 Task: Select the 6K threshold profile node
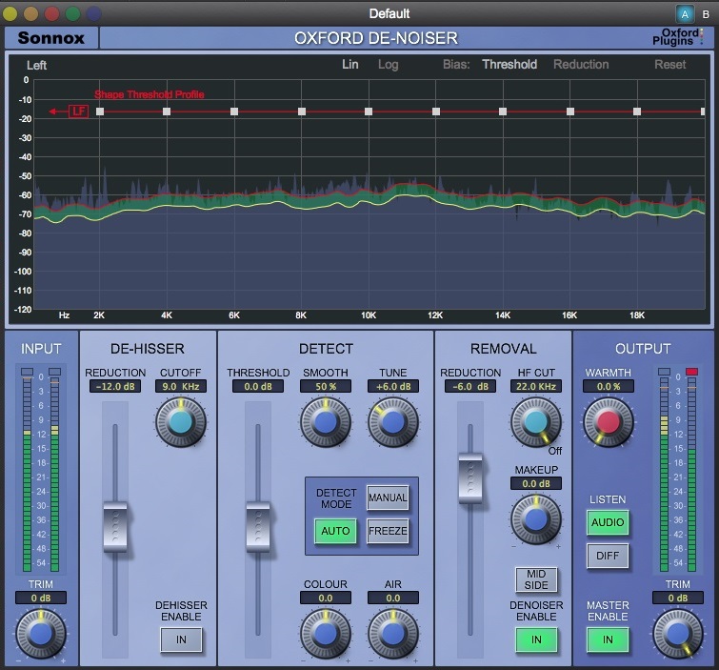(x=234, y=112)
